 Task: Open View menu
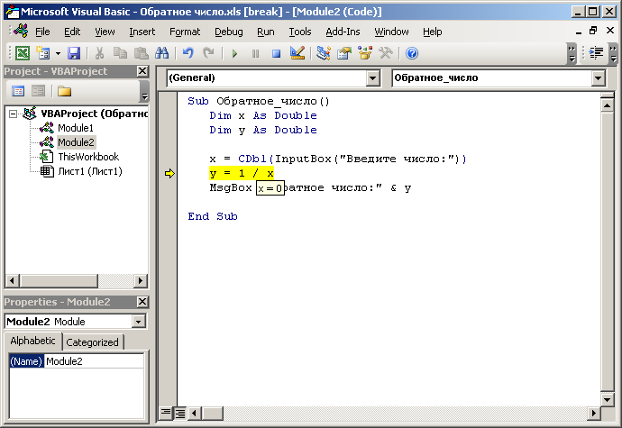[x=105, y=32]
